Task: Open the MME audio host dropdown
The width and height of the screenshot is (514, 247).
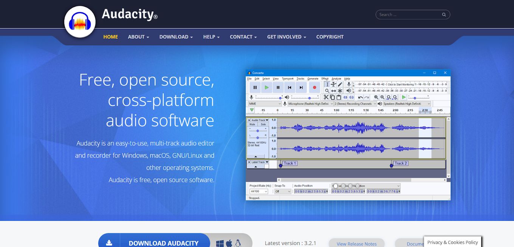Action: pos(265,103)
